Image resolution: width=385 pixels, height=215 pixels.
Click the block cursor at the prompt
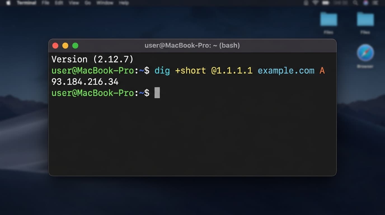click(157, 93)
